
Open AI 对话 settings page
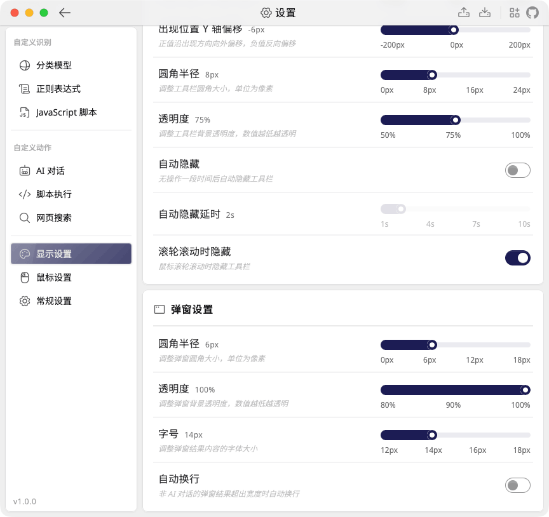pos(71,171)
